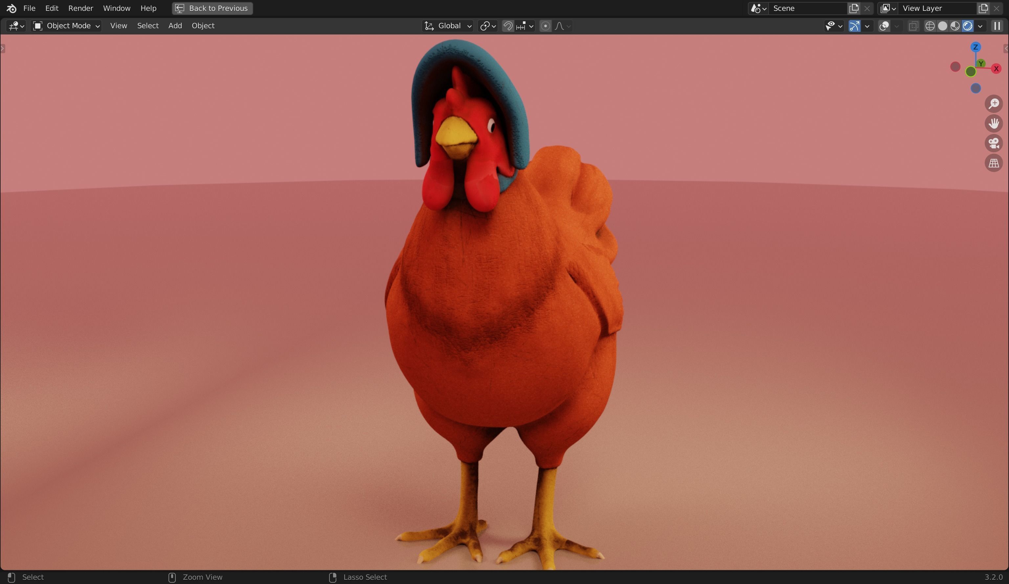Click the negative Z axis gizmo dot
The width and height of the screenshot is (1009, 584).
click(x=976, y=88)
